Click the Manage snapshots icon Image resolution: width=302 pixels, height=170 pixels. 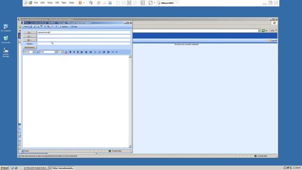[110, 3]
